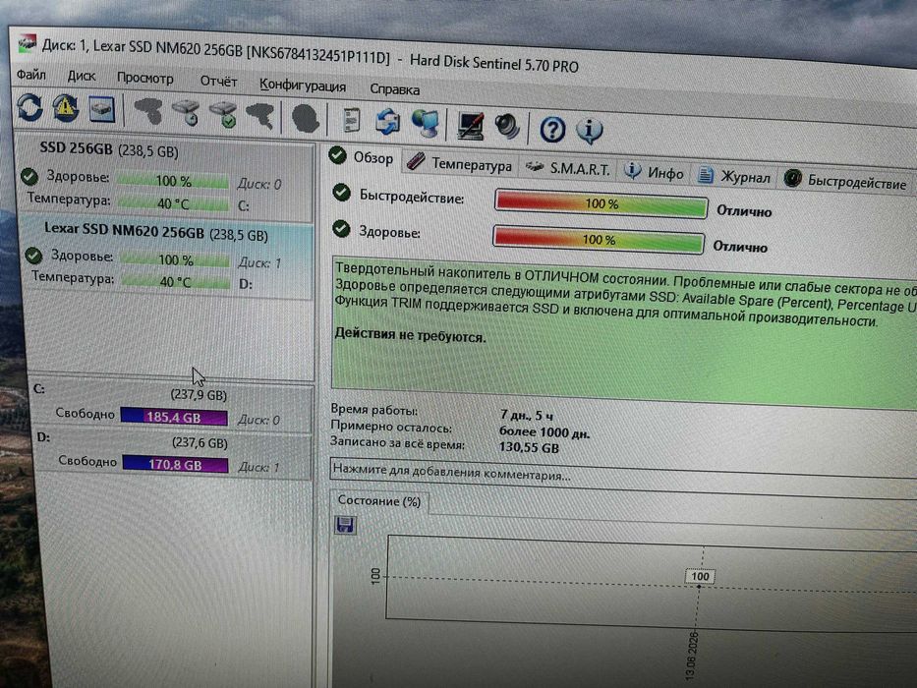
Task: Click the Диск: 0 label beside SSD 256GB health
Action: 259,185
